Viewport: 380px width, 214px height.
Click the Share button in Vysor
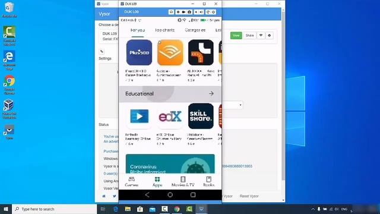point(249,36)
